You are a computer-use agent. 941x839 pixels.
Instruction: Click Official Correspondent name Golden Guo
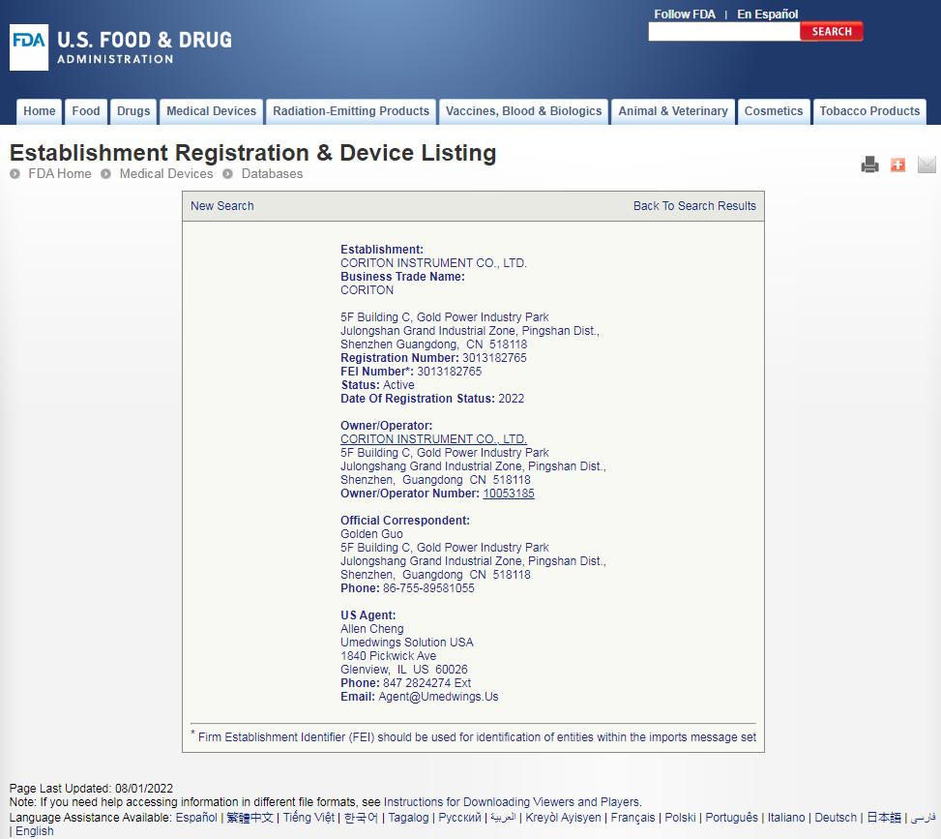coord(371,534)
